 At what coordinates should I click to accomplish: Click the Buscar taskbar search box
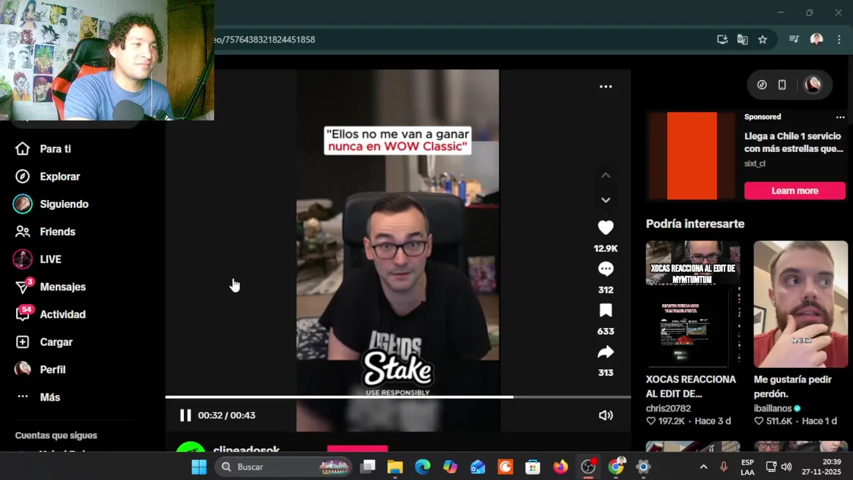(284, 467)
